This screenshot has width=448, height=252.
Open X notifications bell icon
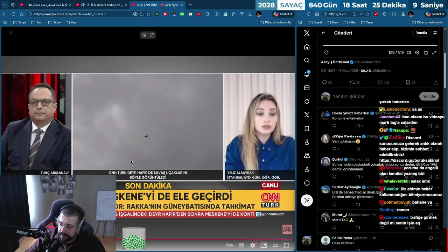click(x=307, y=74)
